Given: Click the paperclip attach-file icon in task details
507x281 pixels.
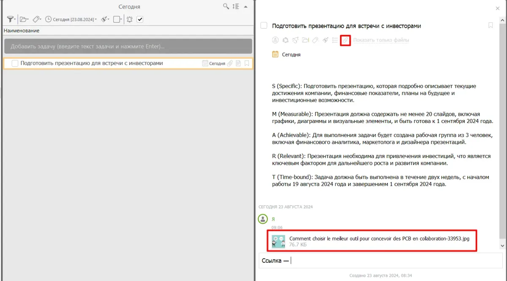Looking at the screenshot, I should click(x=345, y=40).
